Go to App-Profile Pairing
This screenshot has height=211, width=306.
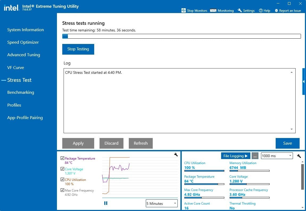(25, 117)
